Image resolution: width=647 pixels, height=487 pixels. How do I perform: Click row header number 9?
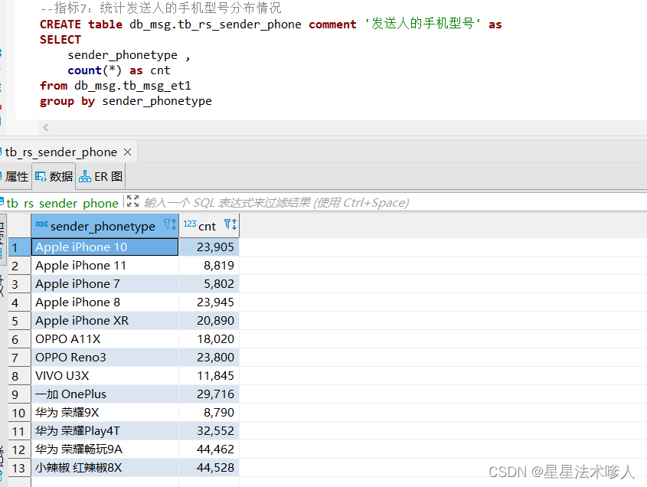pyautogui.click(x=19, y=394)
